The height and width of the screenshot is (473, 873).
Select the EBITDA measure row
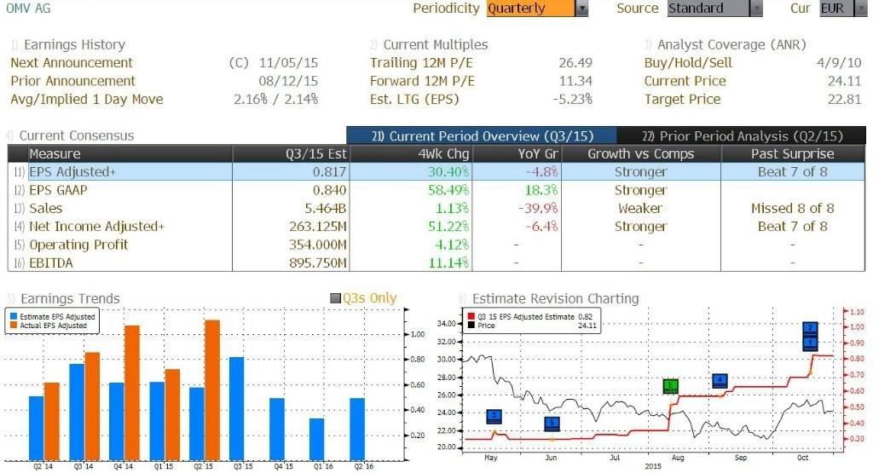pyautogui.click(x=436, y=262)
